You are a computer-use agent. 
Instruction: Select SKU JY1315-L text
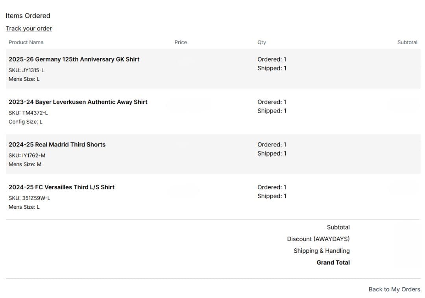coord(26,70)
